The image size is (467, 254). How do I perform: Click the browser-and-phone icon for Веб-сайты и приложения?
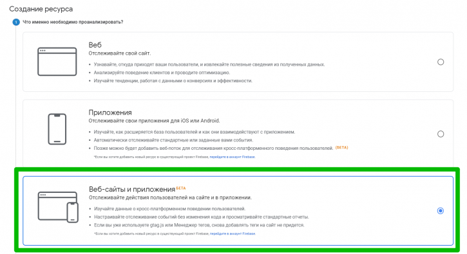pos(58,207)
